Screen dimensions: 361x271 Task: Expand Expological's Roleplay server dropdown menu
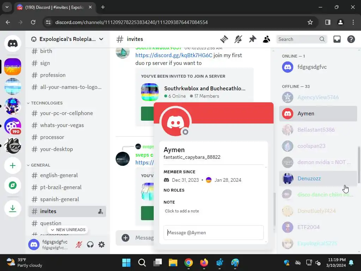click(101, 39)
